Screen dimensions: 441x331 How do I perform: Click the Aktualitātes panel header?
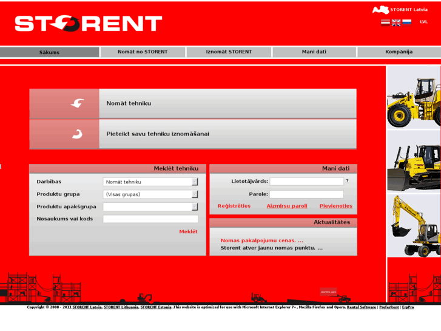[283, 222]
